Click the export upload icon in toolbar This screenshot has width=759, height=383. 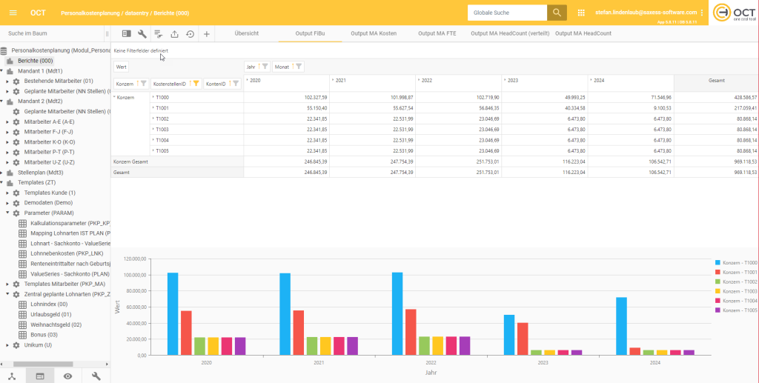(x=174, y=33)
